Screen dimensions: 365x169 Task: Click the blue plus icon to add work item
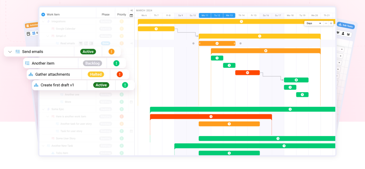click(x=44, y=15)
